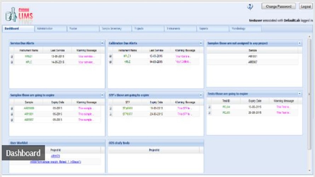Expand the first STP row icon

pos(110,108)
